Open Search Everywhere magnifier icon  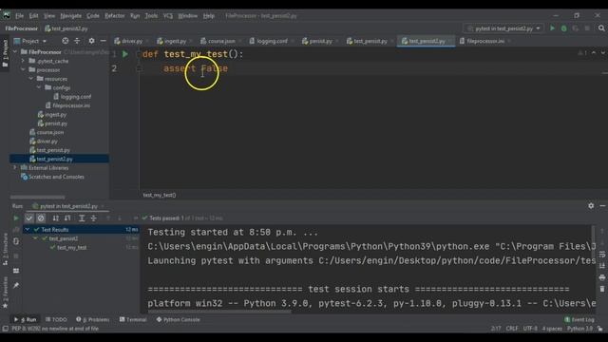601,28
